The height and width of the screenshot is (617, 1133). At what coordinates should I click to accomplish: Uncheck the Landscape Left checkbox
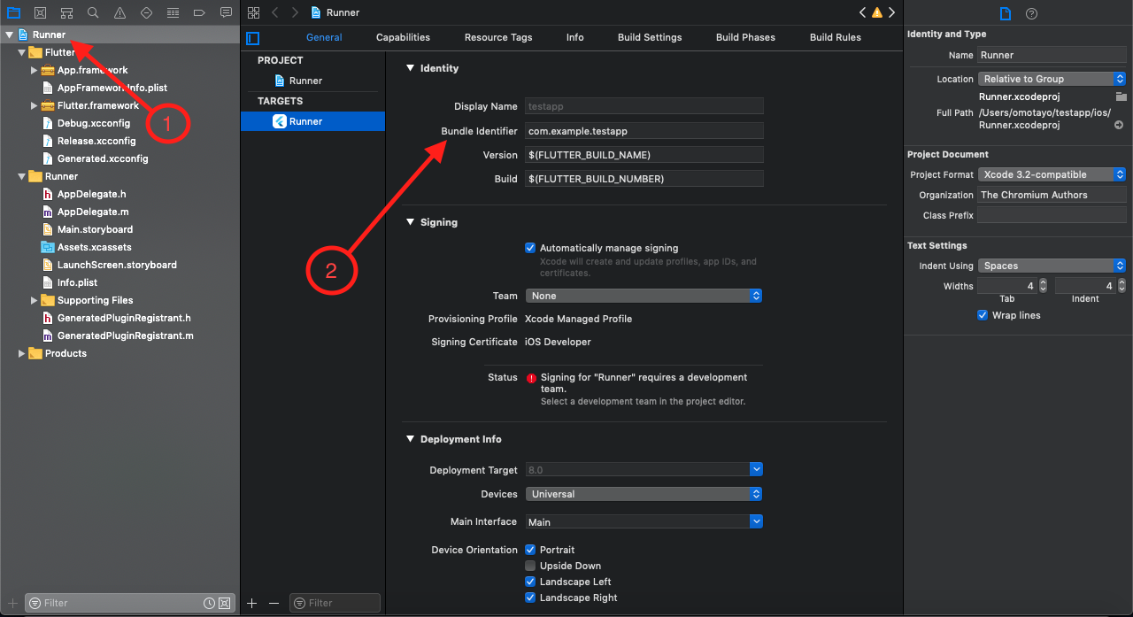click(x=530, y=582)
